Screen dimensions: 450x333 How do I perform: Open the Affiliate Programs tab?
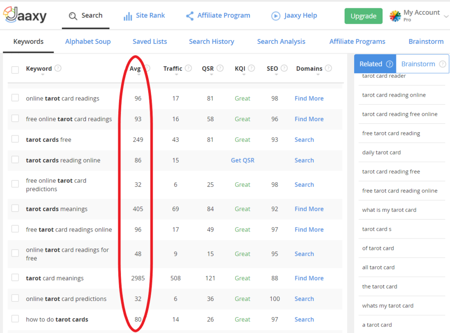357,42
